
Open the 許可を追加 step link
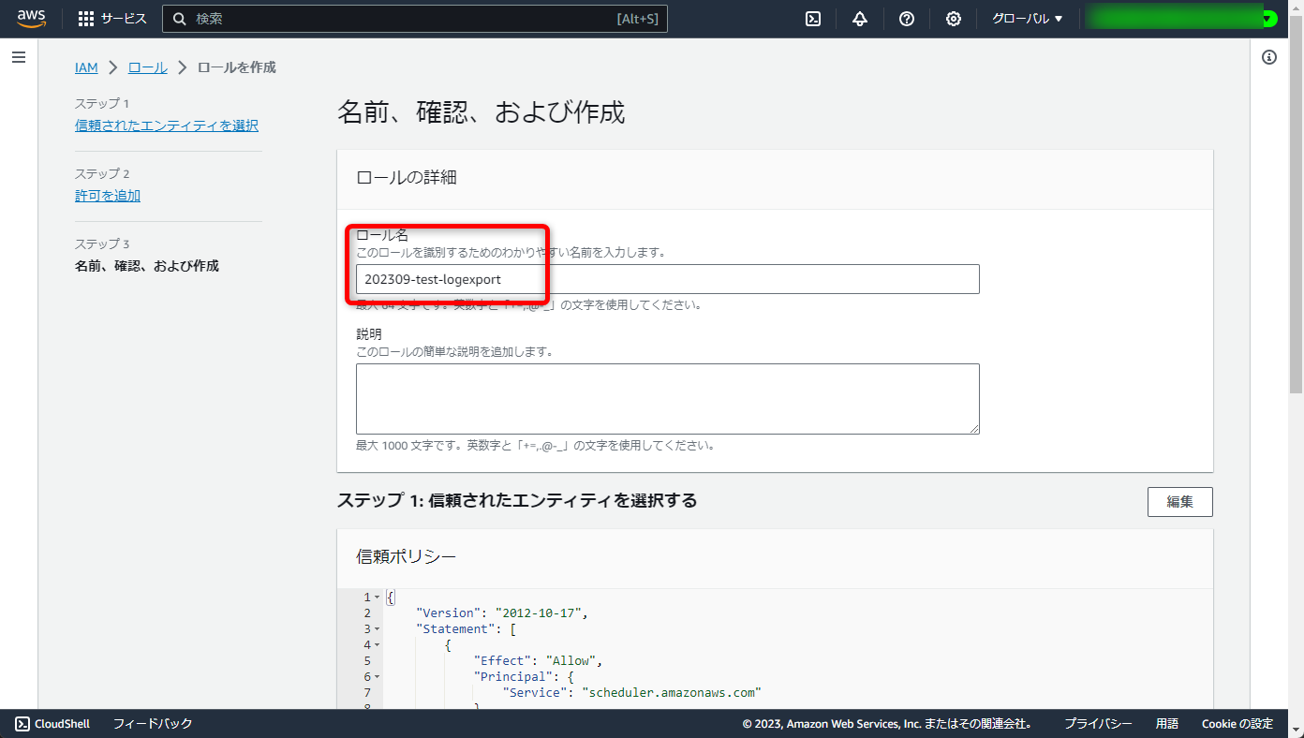click(x=107, y=195)
